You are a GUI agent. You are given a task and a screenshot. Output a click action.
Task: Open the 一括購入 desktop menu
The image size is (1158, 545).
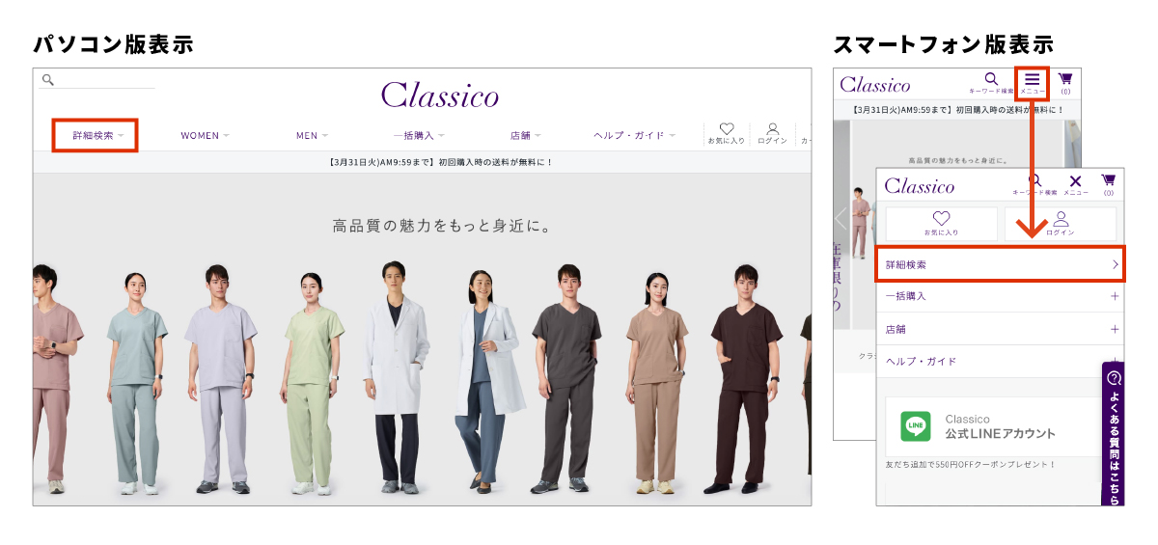[419, 135]
